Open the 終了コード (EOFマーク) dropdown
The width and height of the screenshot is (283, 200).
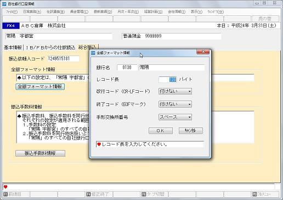pyautogui.click(x=175, y=104)
